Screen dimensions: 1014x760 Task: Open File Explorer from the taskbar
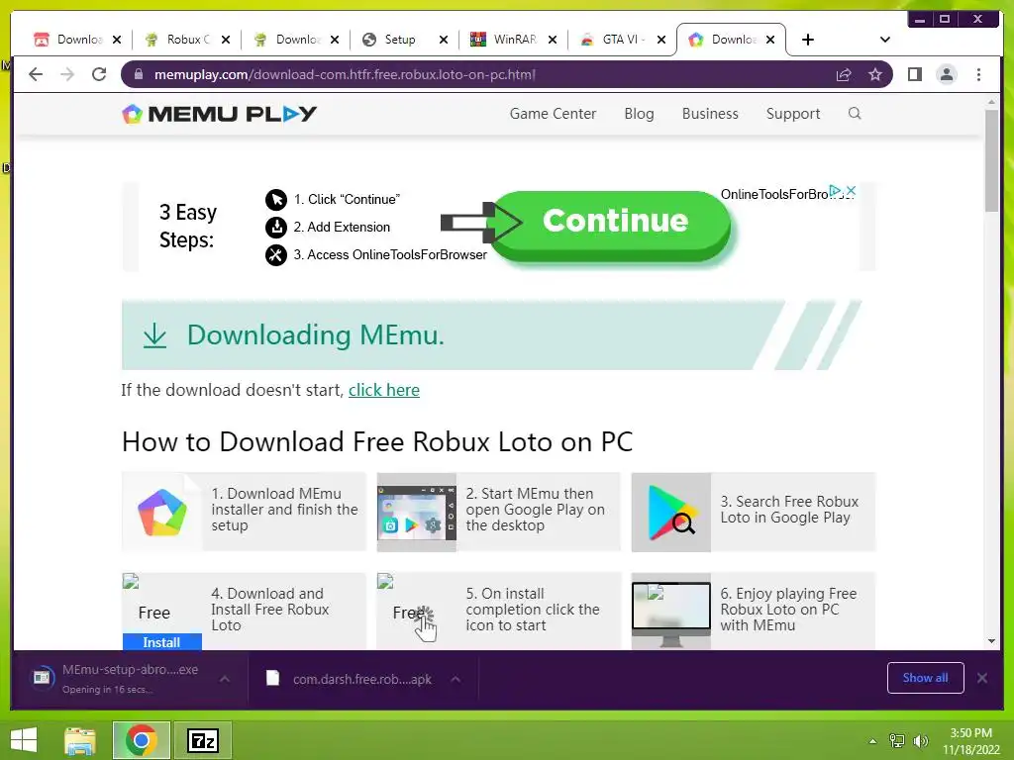point(80,740)
